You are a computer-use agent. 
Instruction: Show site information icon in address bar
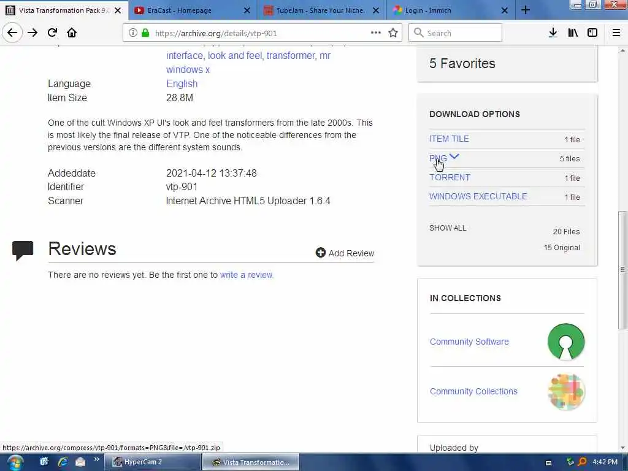pyautogui.click(x=132, y=33)
